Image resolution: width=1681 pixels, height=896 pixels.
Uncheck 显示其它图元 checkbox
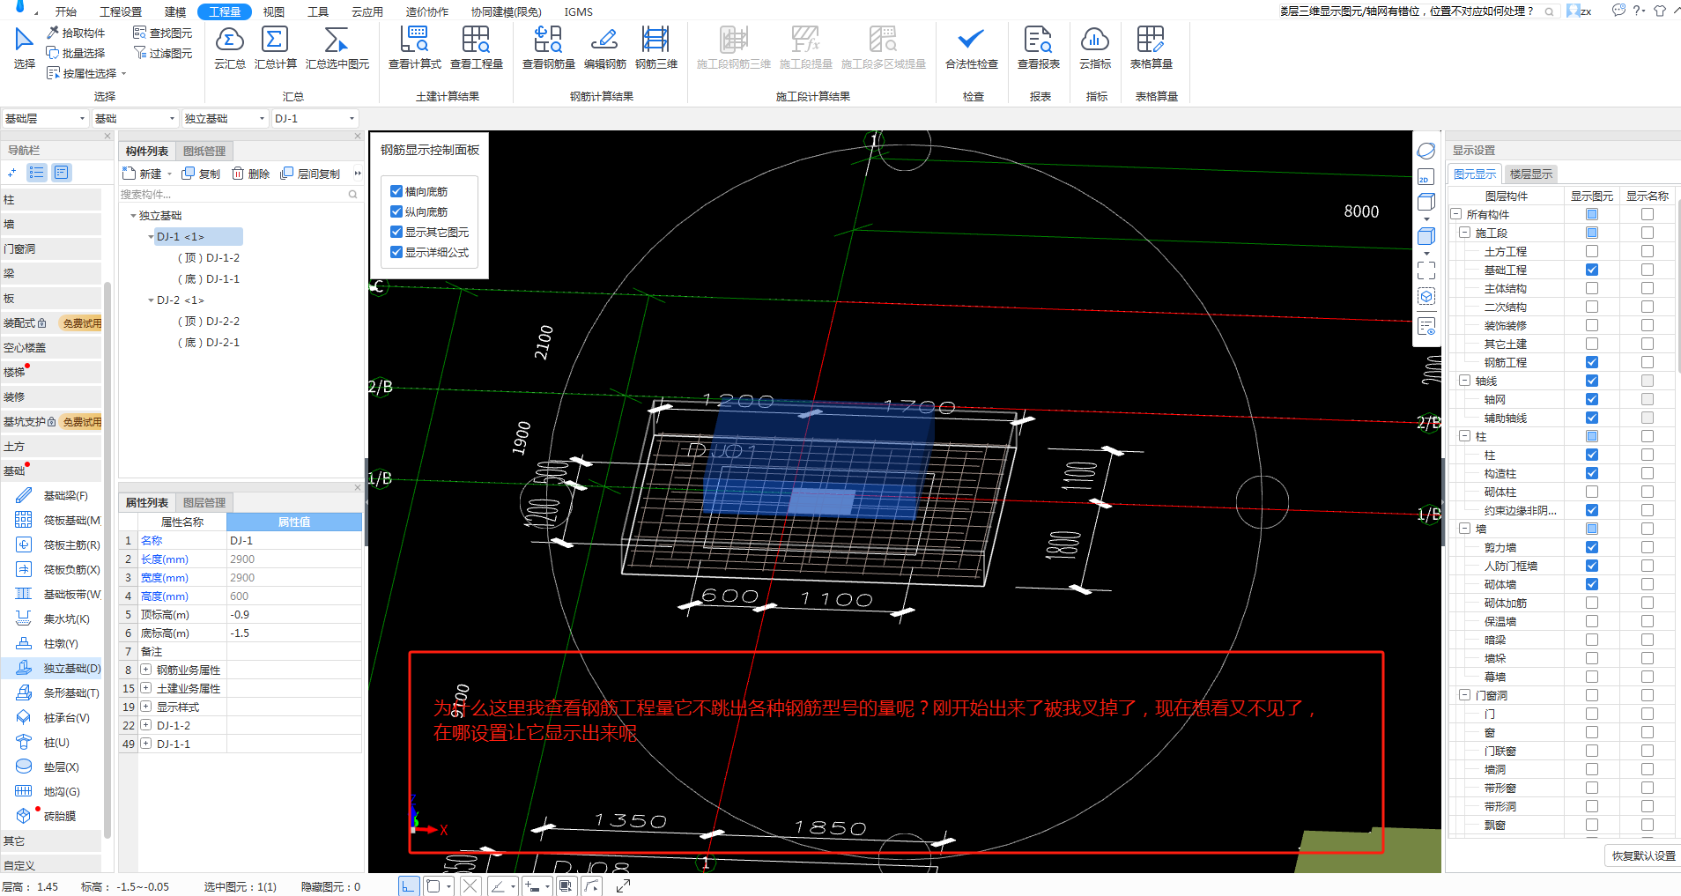point(396,232)
